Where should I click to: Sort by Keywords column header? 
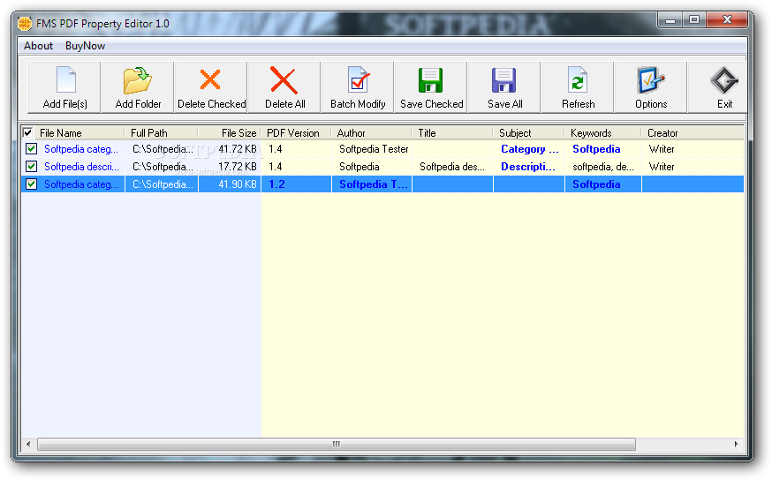point(603,132)
